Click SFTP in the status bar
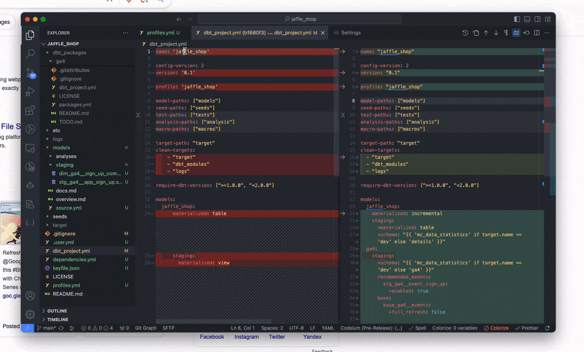The width and height of the screenshot is (584, 352). pos(168,328)
